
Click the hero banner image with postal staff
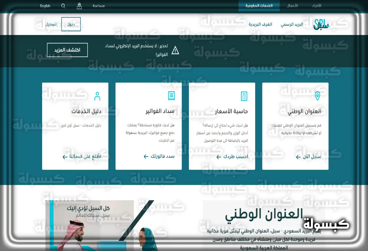pos(97,230)
